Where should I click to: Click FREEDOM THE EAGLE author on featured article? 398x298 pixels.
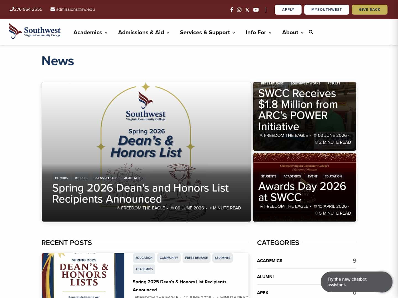(x=143, y=208)
